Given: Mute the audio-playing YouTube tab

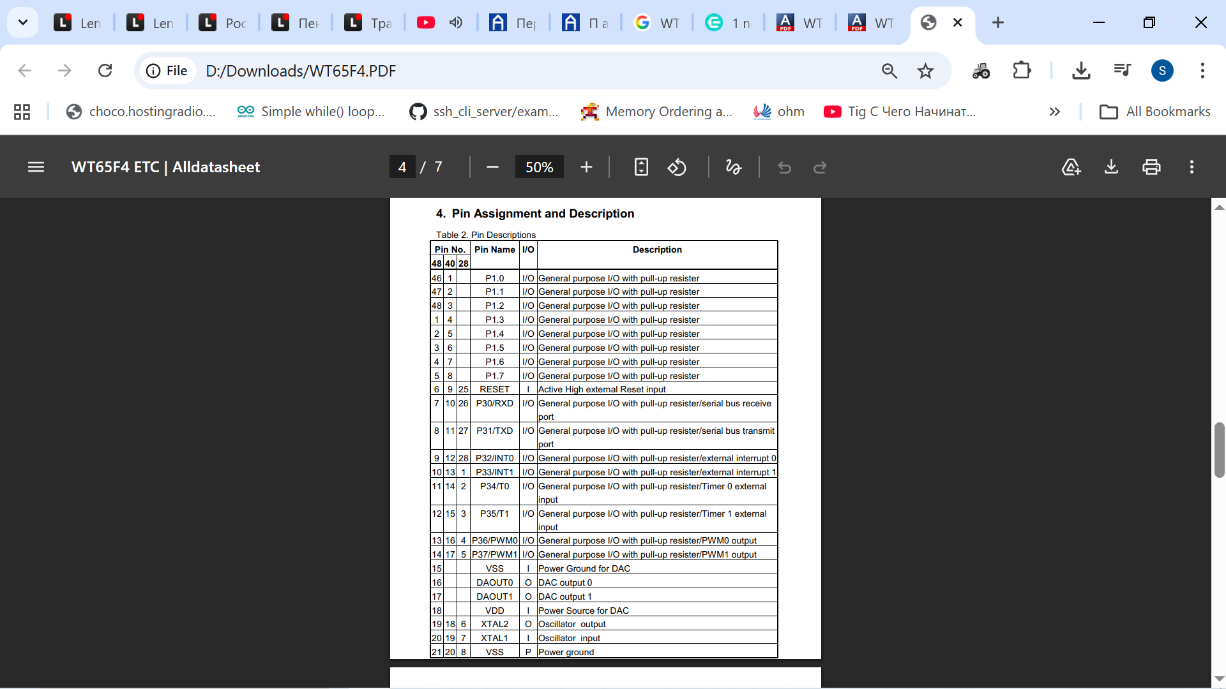Looking at the screenshot, I should (456, 23).
